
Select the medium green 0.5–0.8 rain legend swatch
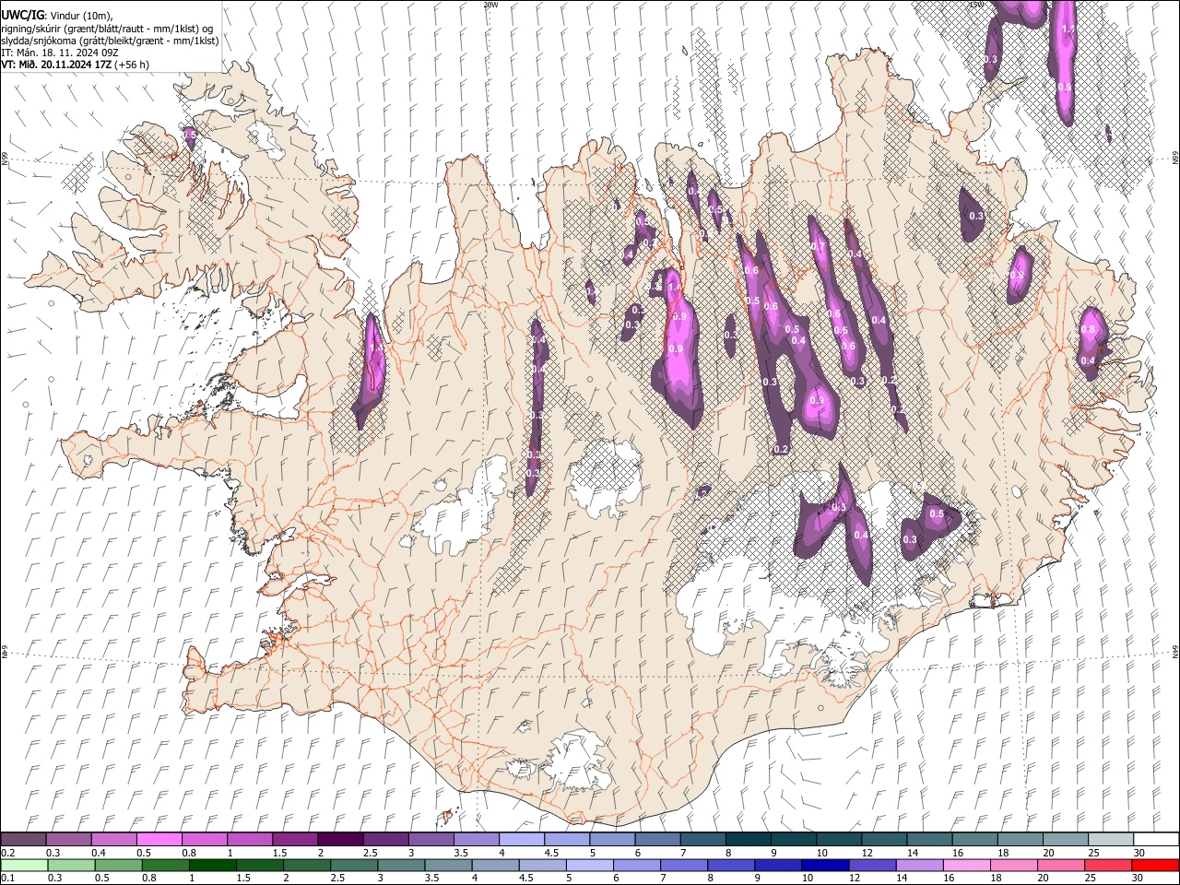[x=119, y=865]
